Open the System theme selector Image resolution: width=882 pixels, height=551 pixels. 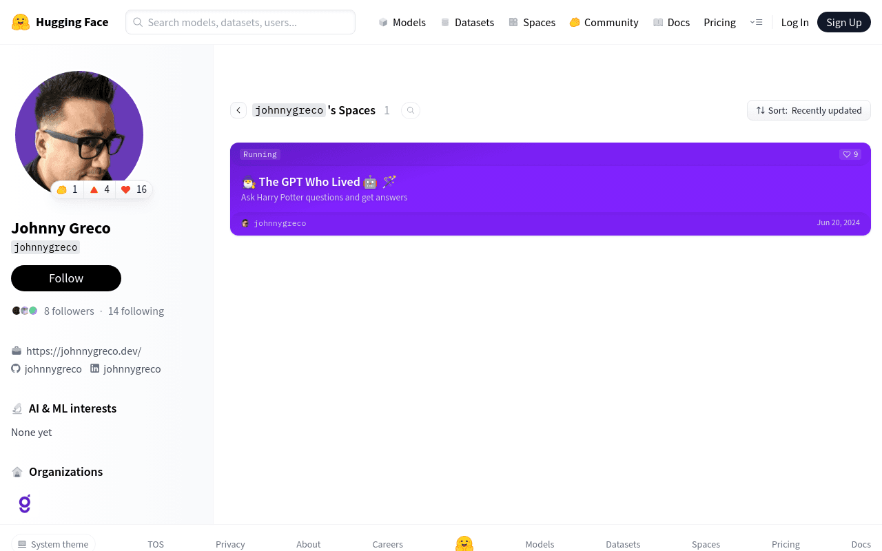click(53, 543)
